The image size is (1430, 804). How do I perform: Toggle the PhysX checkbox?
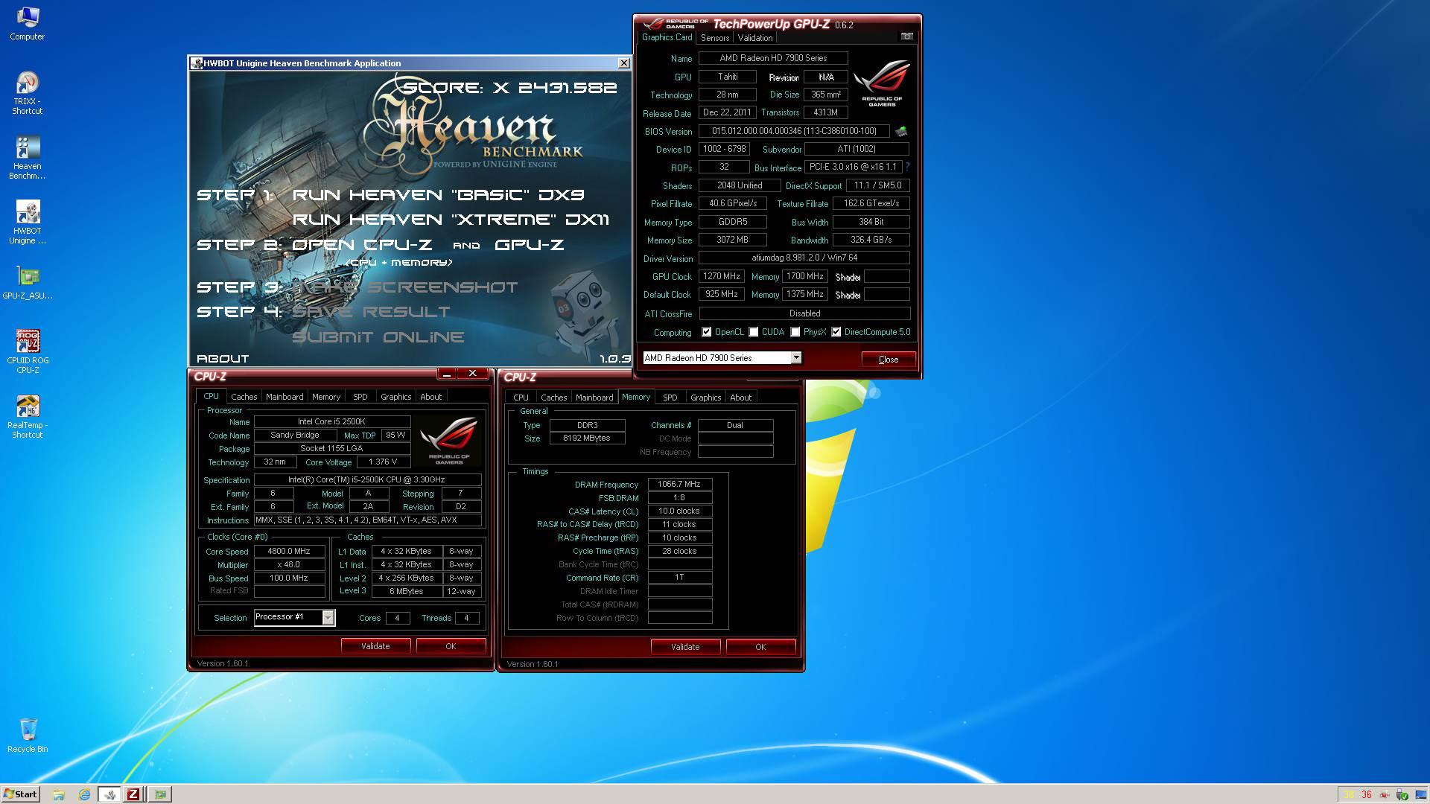click(795, 332)
